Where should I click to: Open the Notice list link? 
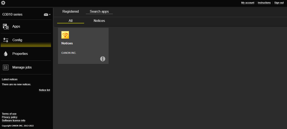(45, 90)
